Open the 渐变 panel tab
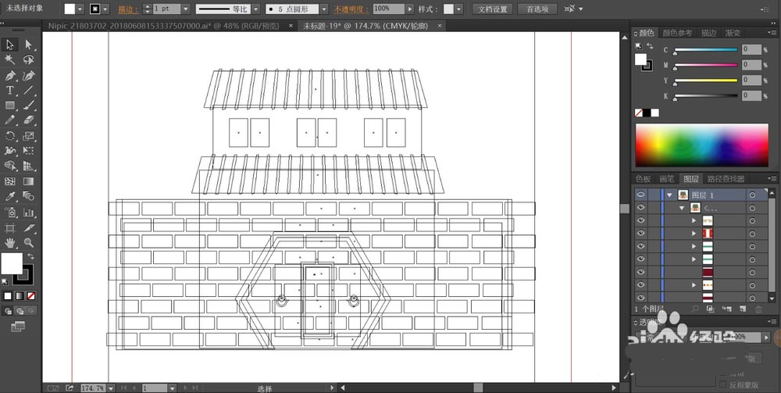Image resolution: width=781 pixels, height=393 pixels. pyautogui.click(x=733, y=33)
